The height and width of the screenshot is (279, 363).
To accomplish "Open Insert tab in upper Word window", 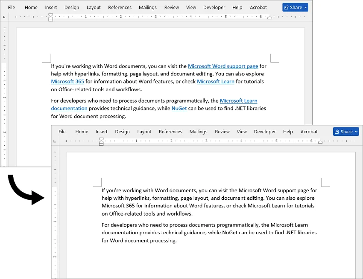I will [51, 7].
